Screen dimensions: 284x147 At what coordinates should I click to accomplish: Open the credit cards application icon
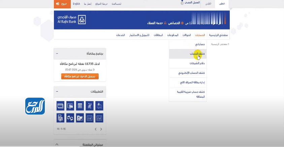coord(60,106)
